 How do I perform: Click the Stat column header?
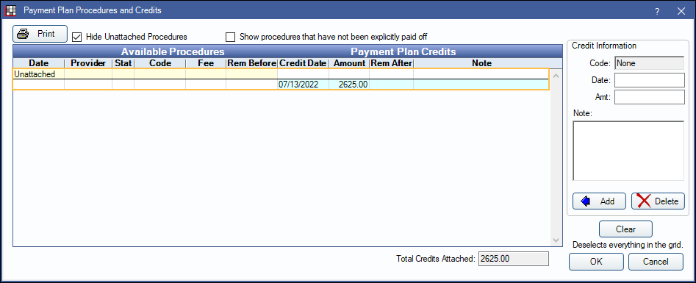123,63
